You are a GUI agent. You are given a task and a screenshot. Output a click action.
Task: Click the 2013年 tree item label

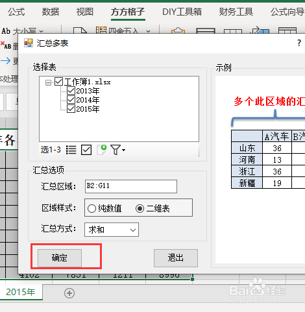[x=88, y=91]
